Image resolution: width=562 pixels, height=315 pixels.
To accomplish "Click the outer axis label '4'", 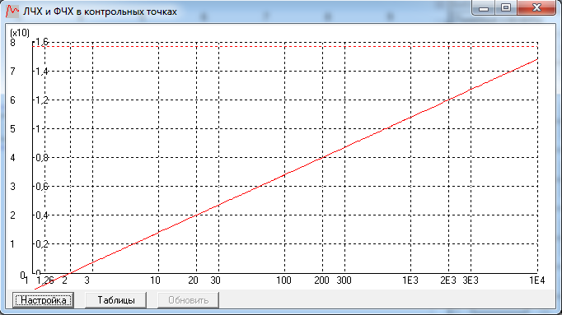I will coord(12,158).
